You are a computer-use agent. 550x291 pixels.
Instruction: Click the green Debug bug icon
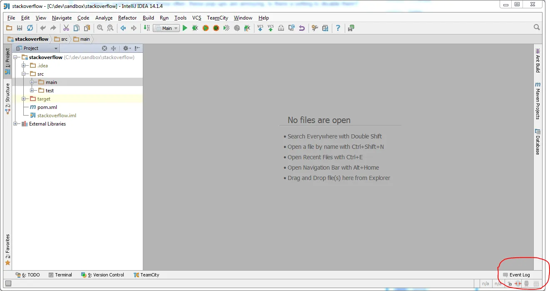tap(195, 28)
